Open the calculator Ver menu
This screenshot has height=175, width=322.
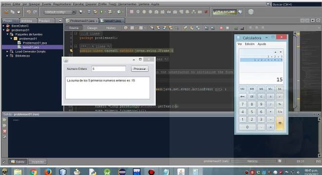click(x=240, y=44)
